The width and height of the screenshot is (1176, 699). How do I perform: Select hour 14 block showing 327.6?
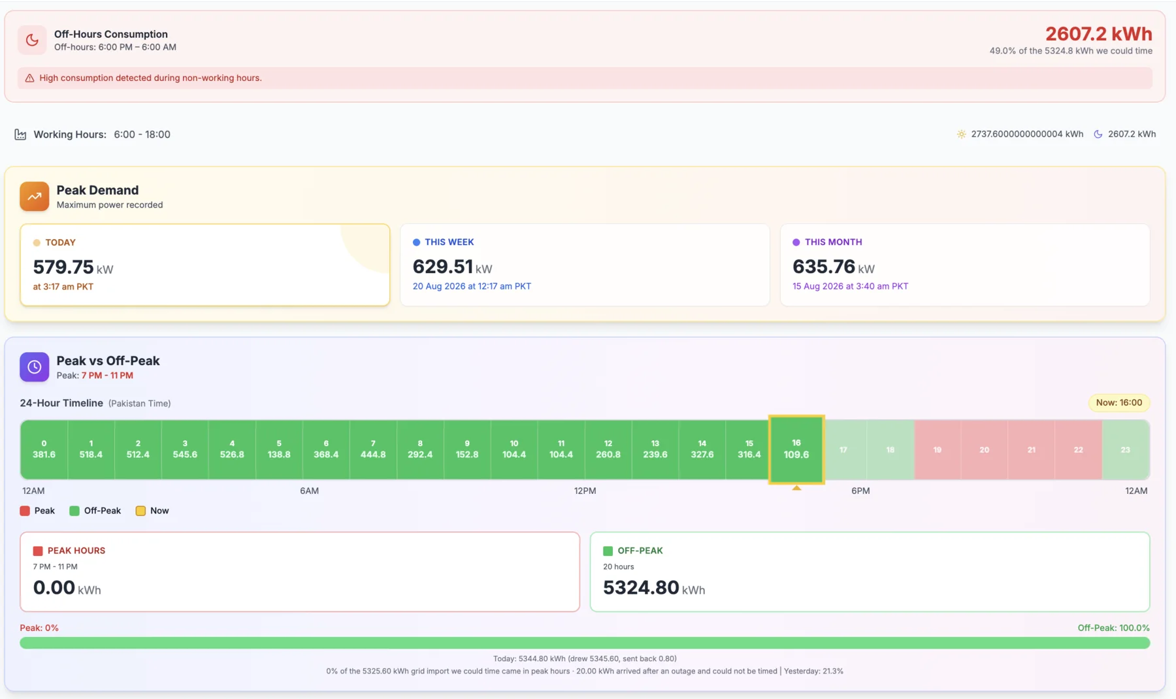pyautogui.click(x=702, y=449)
